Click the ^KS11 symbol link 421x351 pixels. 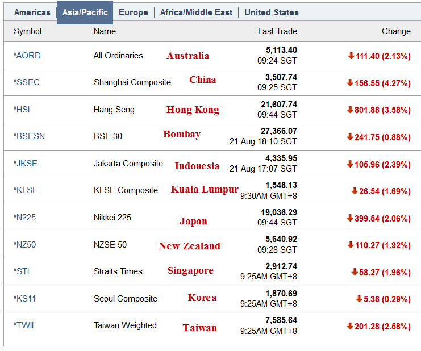[25, 299]
